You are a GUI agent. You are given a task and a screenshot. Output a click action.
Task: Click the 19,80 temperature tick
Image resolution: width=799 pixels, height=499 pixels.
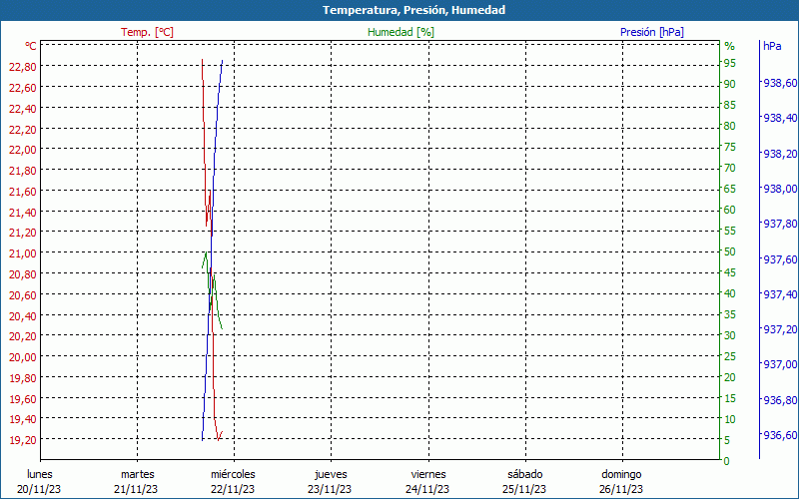[x=23, y=378]
